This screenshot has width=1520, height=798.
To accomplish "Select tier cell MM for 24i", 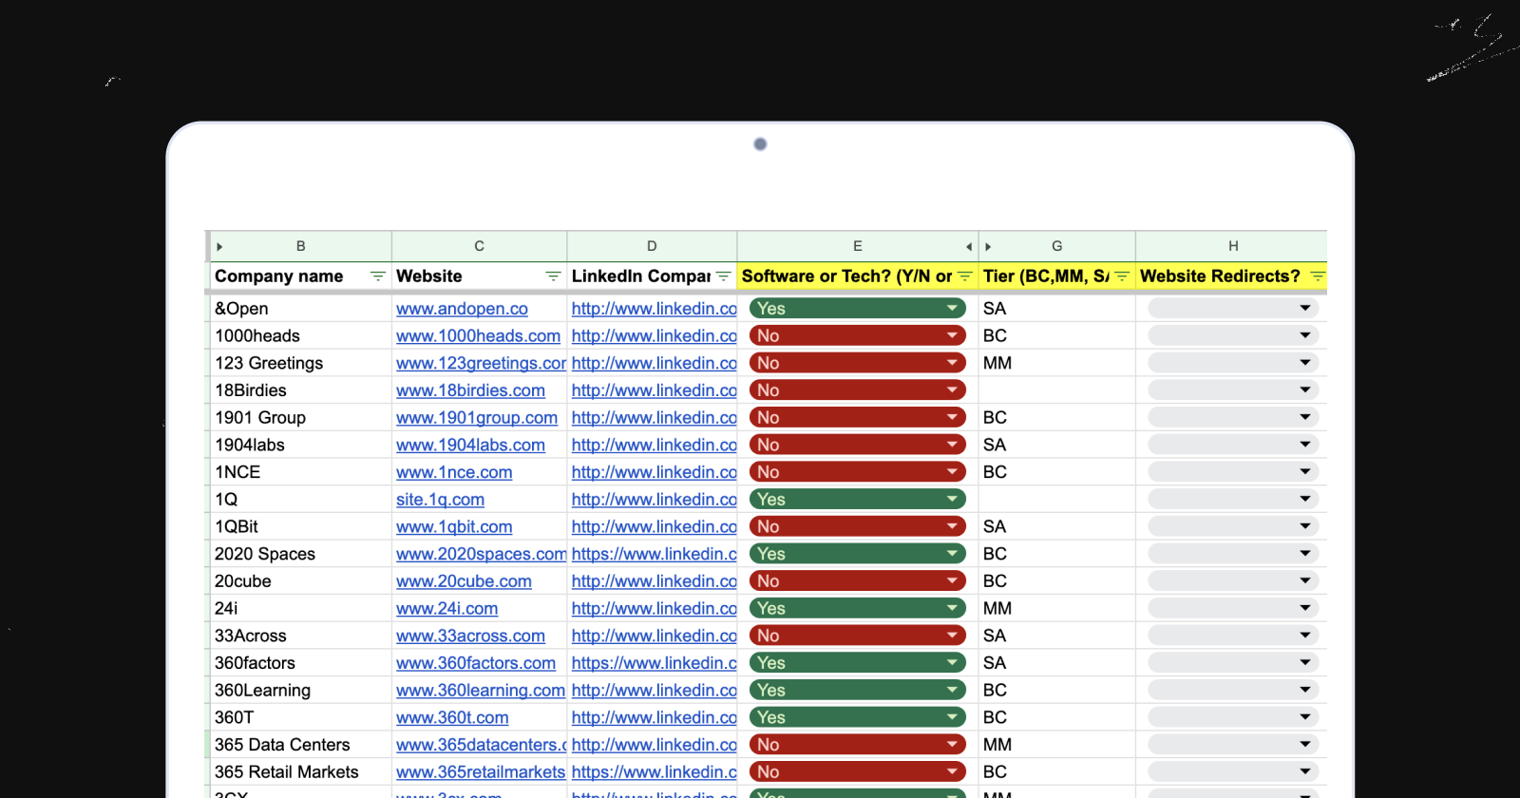I will [1056, 608].
